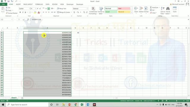The image size is (190, 107).
Task: Open the font size dropdown
Action: click(x=35, y=9)
